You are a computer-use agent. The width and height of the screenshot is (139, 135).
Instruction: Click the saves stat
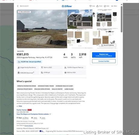pos(43,118)
